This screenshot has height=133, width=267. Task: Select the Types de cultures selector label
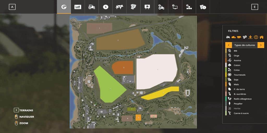tap(245, 45)
